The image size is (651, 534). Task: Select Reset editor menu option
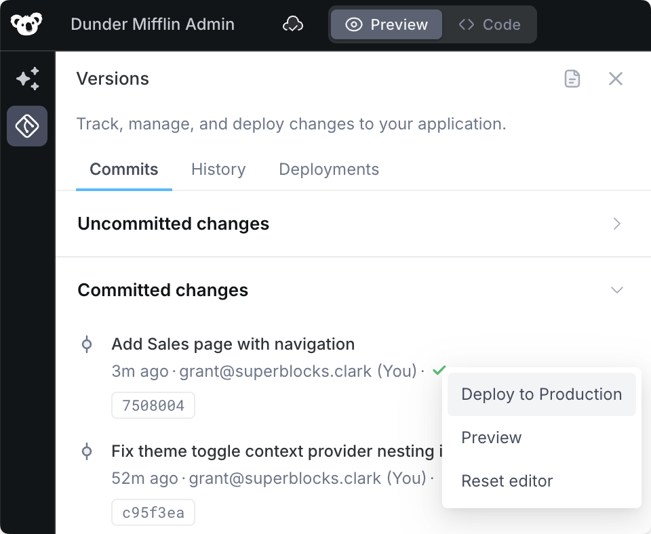click(507, 481)
